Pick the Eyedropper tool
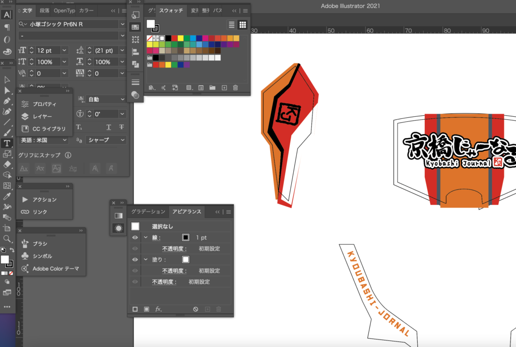Screen dimensions: 516x347 [x=7, y=196]
